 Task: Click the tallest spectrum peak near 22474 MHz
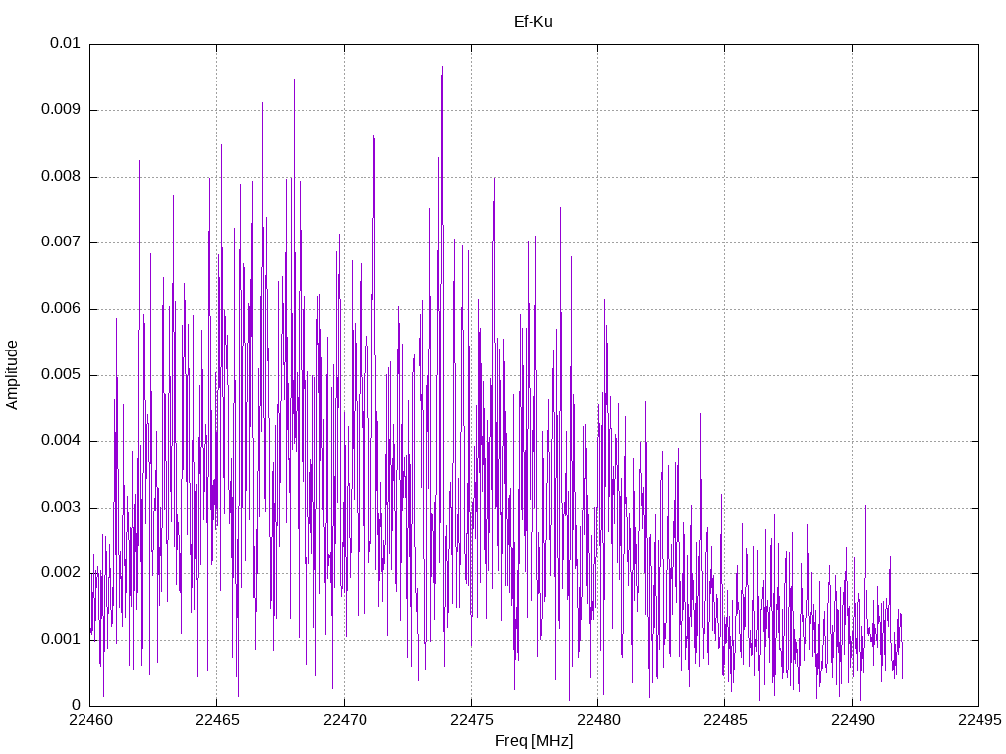[x=442, y=67]
